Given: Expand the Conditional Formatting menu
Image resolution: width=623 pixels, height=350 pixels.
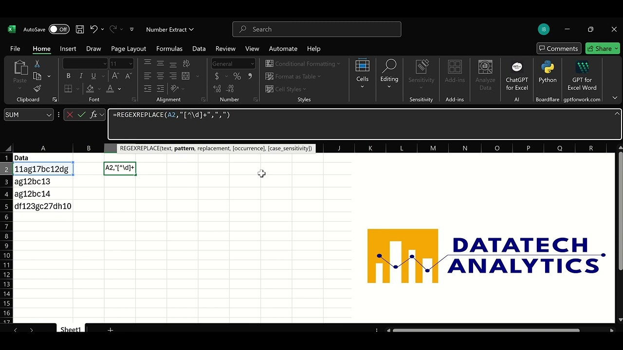Looking at the screenshot, I should [x=302, y=64].
